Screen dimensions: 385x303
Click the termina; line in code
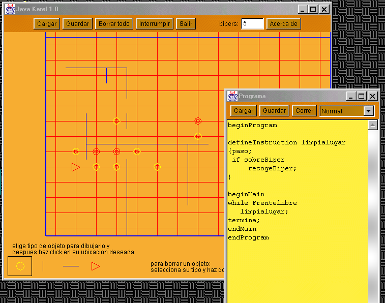point(244,220)
